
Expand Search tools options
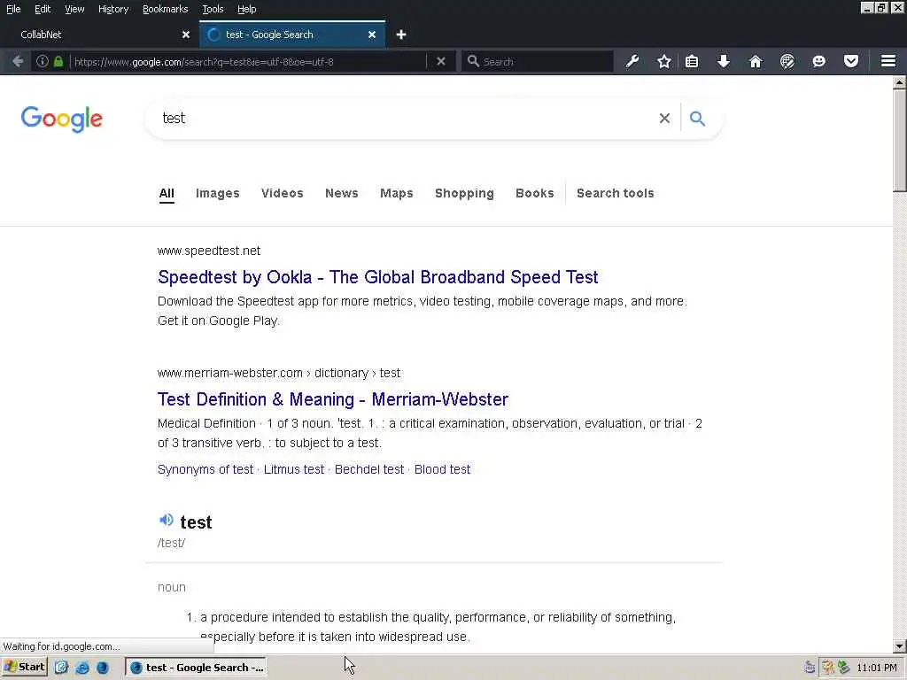pyautogui.click(x=616, y=193)
